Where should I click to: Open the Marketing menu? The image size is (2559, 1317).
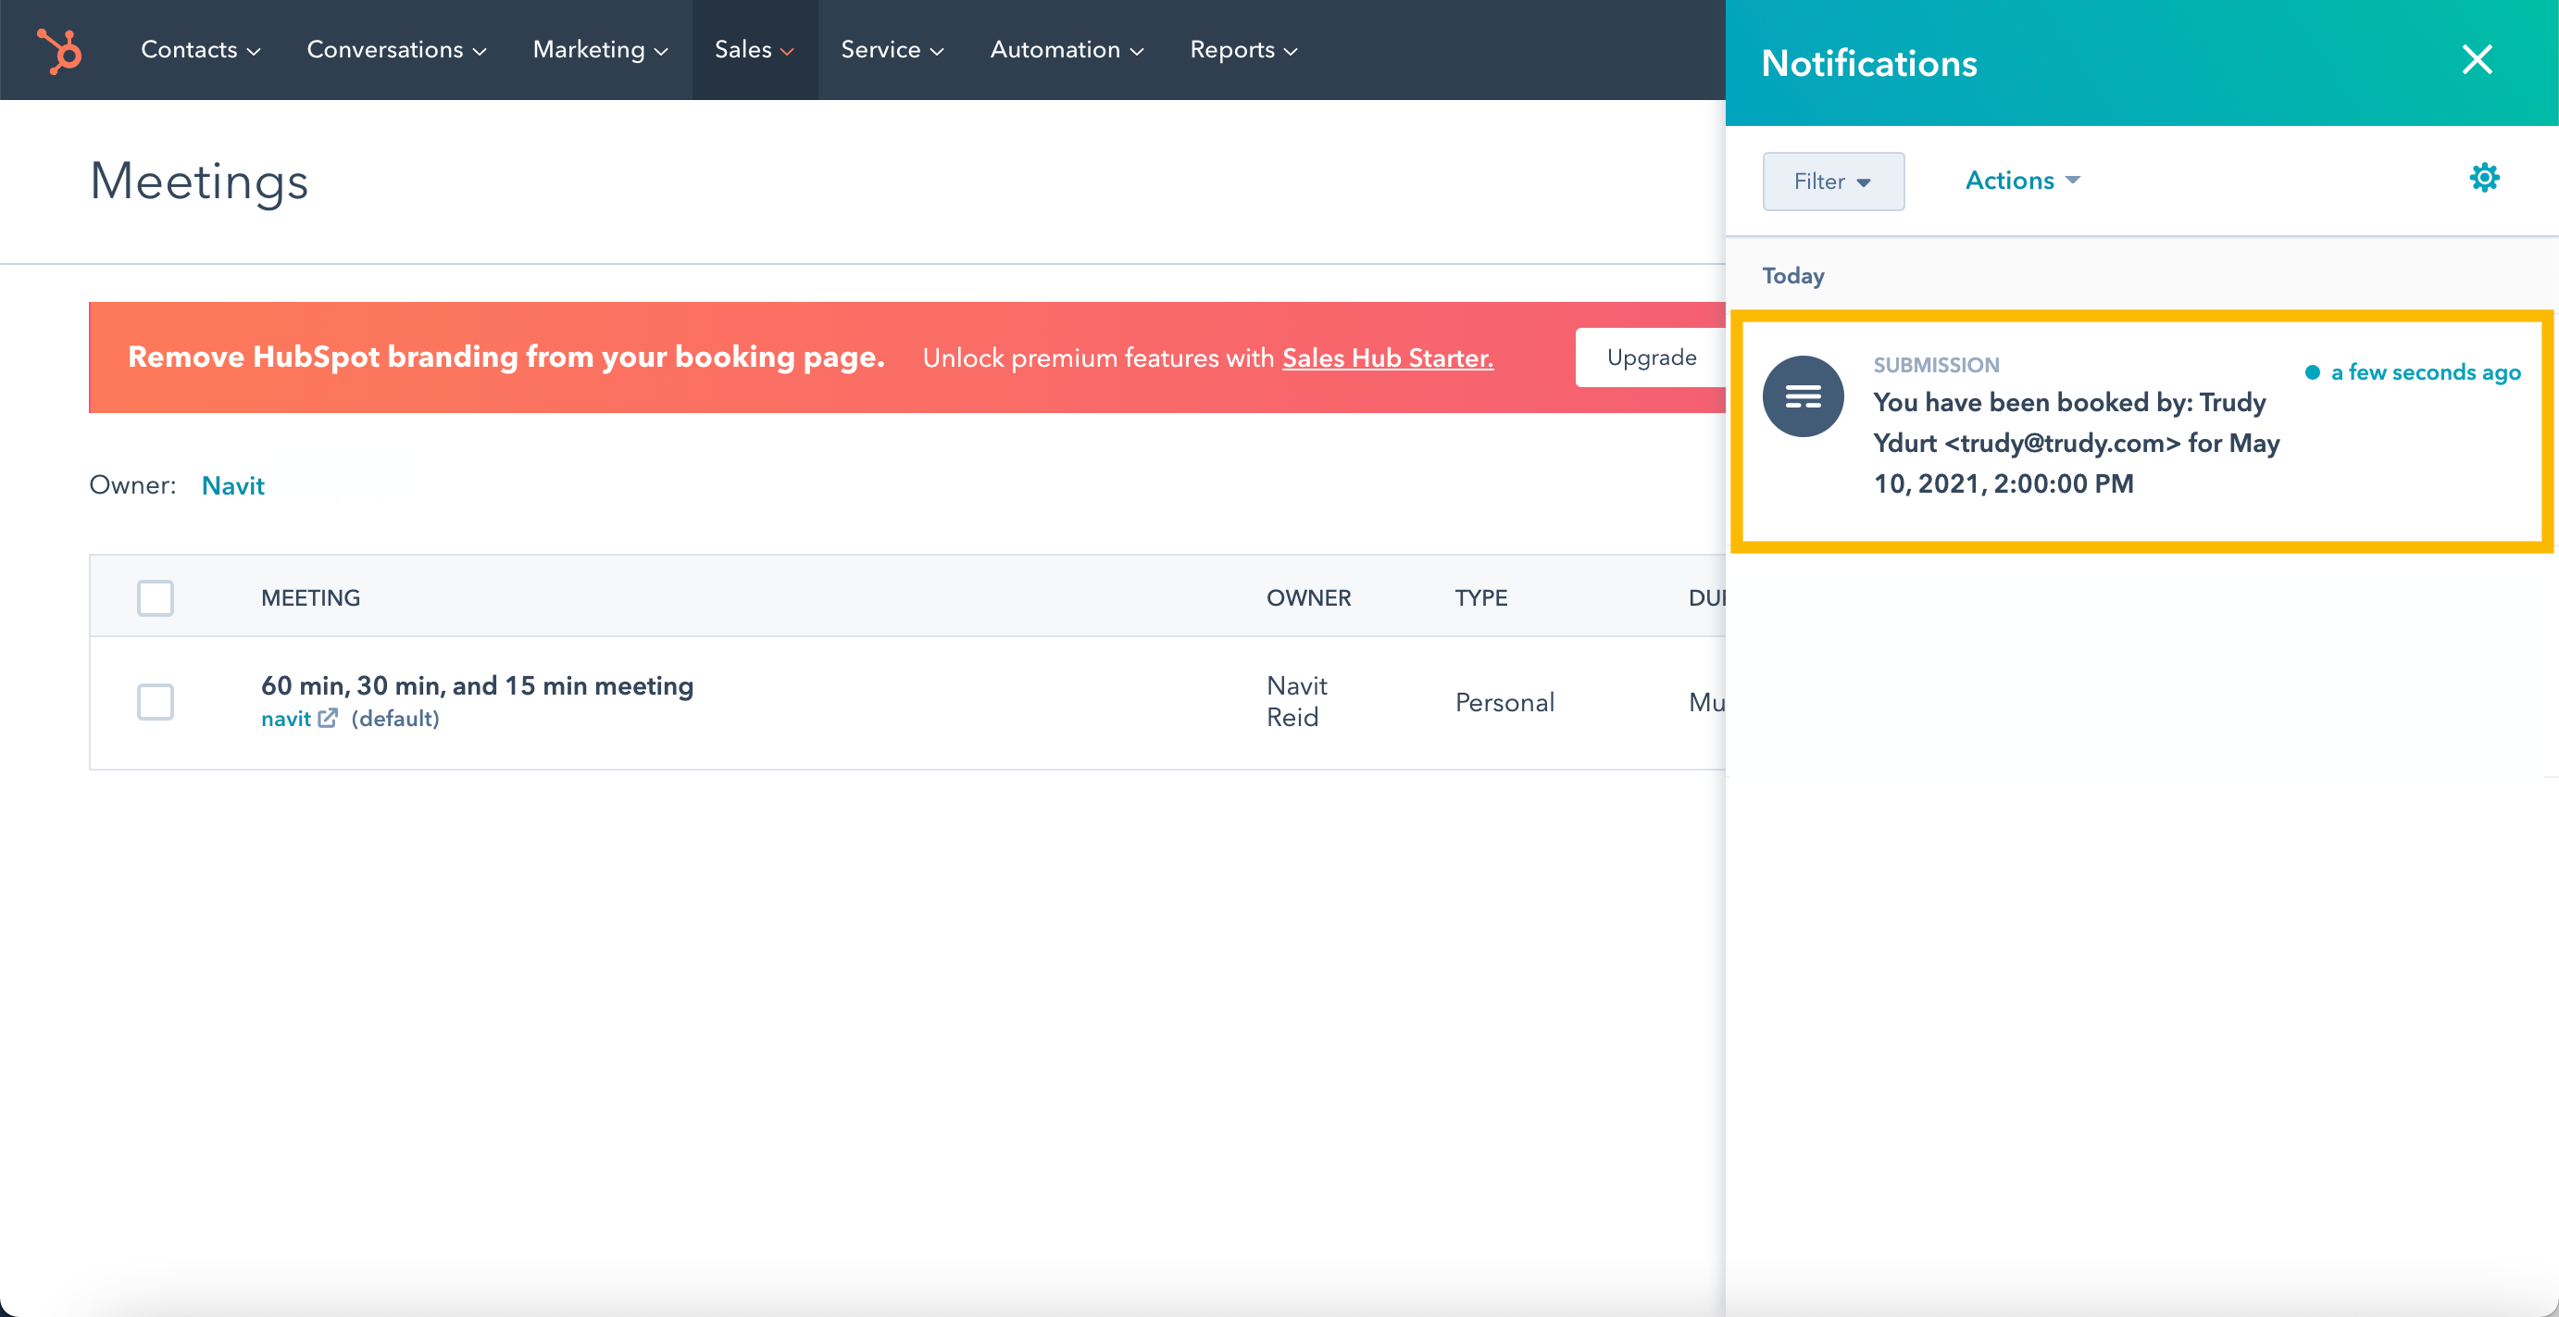[599, 50]
